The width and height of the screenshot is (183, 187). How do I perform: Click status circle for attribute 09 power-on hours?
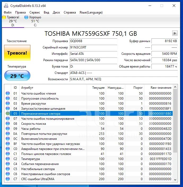coord(8,128)
